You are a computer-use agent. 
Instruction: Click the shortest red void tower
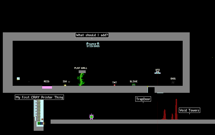click(x=172, y=117)
